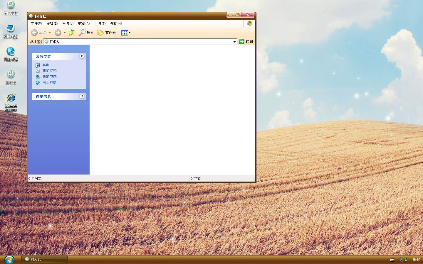423x264 pixels.
Task: Maximize the 回收站 window
Action: [x=238, y=15]
